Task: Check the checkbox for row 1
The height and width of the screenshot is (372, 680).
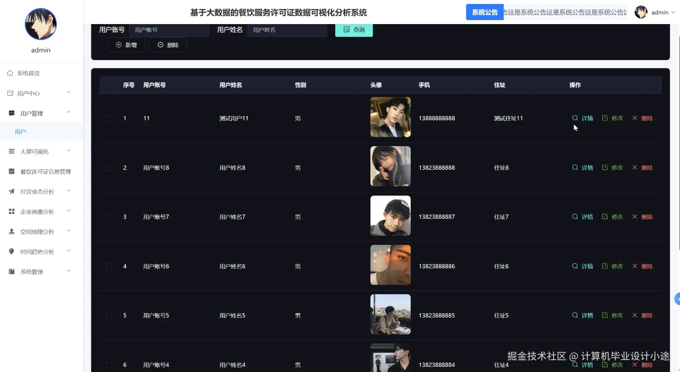Action: pos(109,118)
